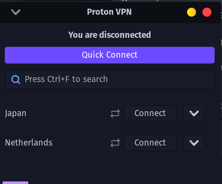The image size is (222, 184).
Task: Select the Netherlands country label
Action: pyautogui.click(x=29, y=143)
